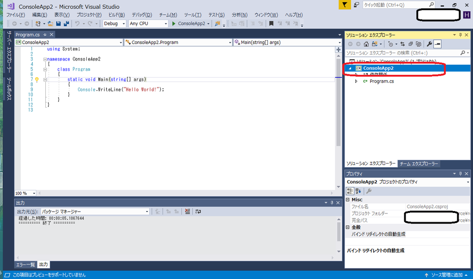This screenshot has height=279, width=473.
Task: Pin the Program.cs tab
Action: coord(45,35)
